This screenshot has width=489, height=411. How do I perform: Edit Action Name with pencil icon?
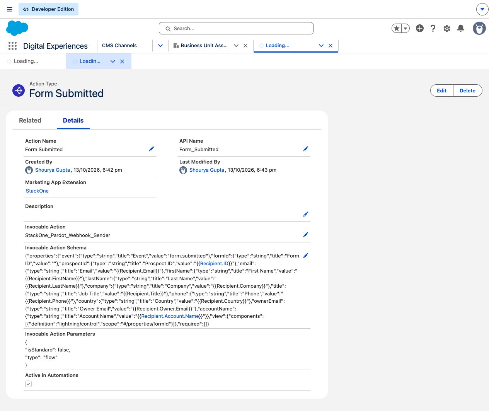tap(152, 149)
